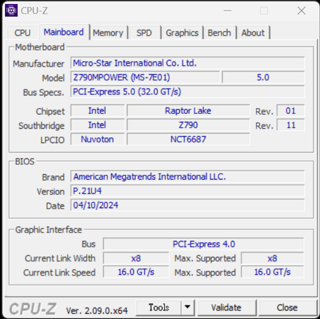Go to the SPD tab

click(144, 33)
